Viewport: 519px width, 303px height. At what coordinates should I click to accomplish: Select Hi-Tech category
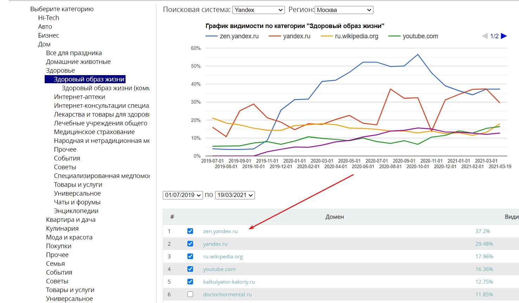(49, 18)
